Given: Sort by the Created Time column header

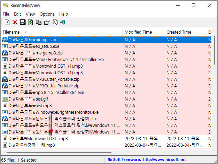Looking at the screenshot, I should (185, 32).
